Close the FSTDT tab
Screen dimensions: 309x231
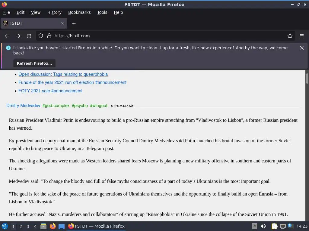pyautogui.click(x=62, y=23)
